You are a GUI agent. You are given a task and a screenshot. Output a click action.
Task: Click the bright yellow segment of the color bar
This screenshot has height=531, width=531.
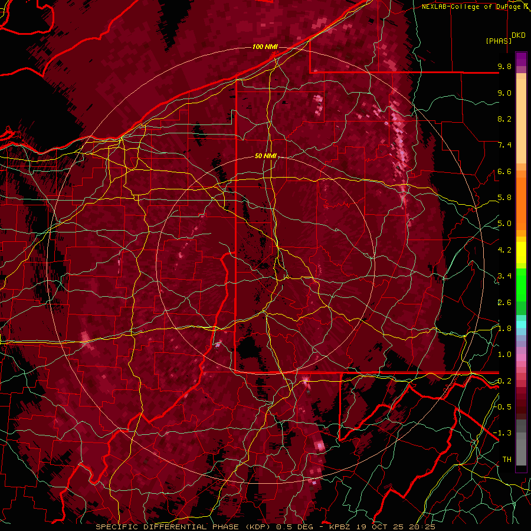click(x=521, y=253)
